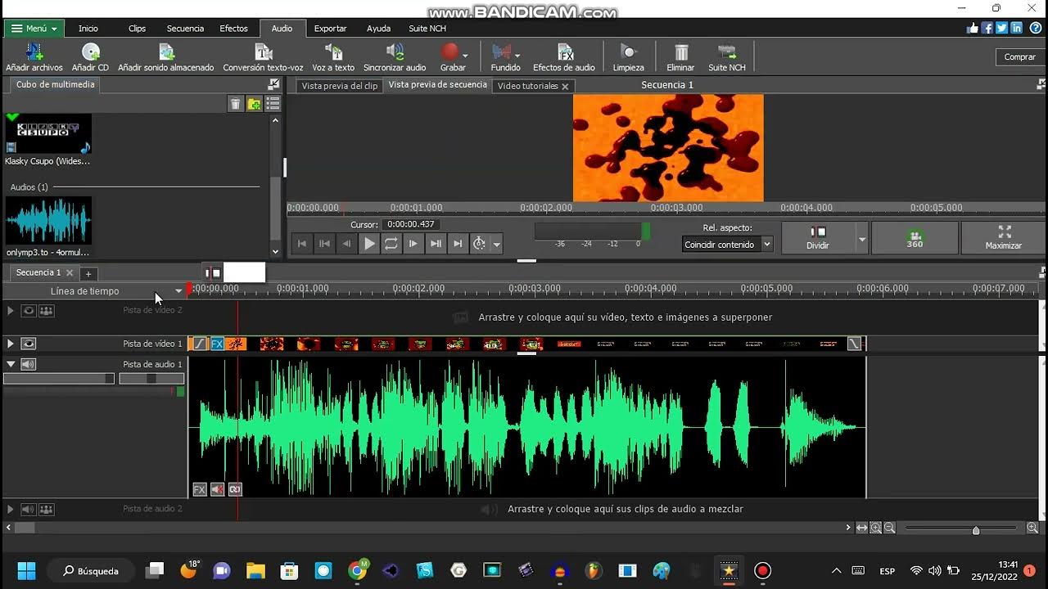Image resolution: width=1048 pixels, height=589 pixels.
Task: Expand Pista de audio 2 track
Action: pos(11,510)
